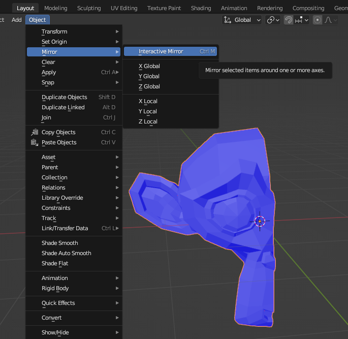Viewport: 348px width, 339px height.
Task: Switch to the Shading workspace
Action: pyautogui.click(x=201, y=8)
